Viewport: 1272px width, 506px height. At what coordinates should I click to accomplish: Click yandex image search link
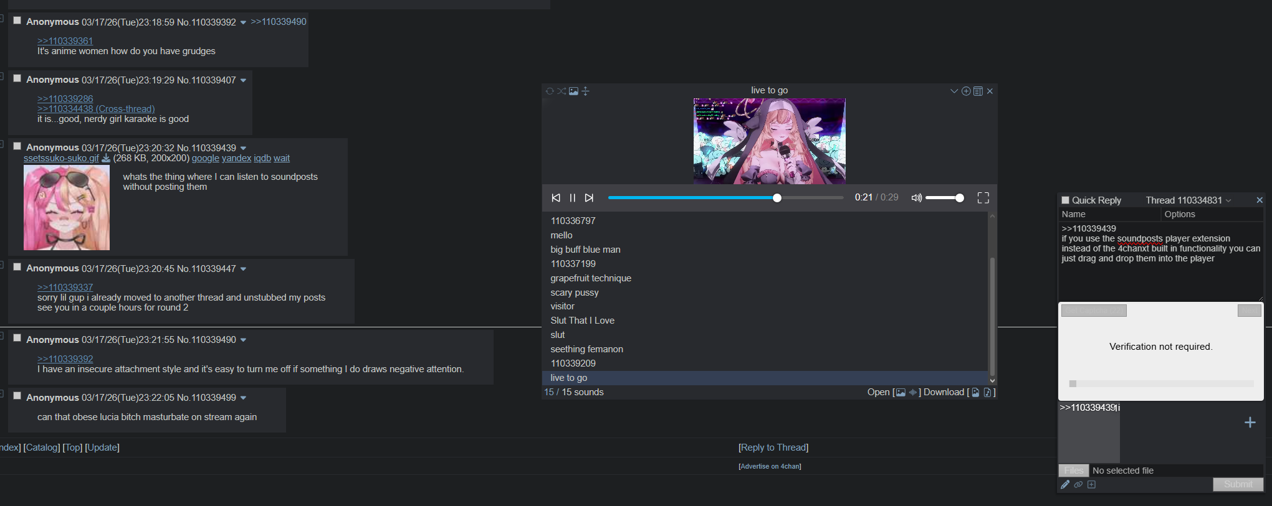point(236,158)
